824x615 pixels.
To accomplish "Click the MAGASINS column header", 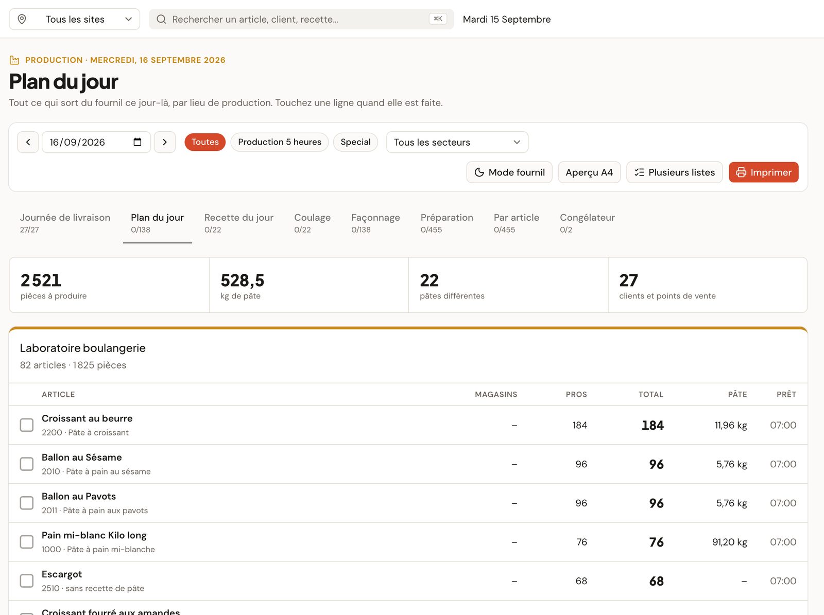I will click(496, 394).
